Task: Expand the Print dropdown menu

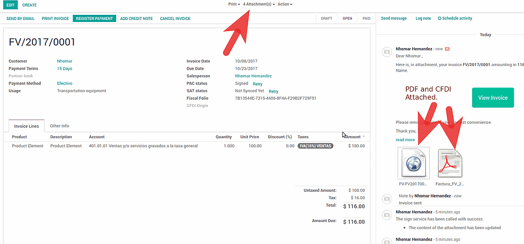Action: click(234, 4)
